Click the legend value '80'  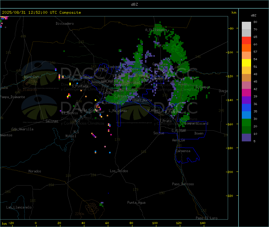click(255, 22)
